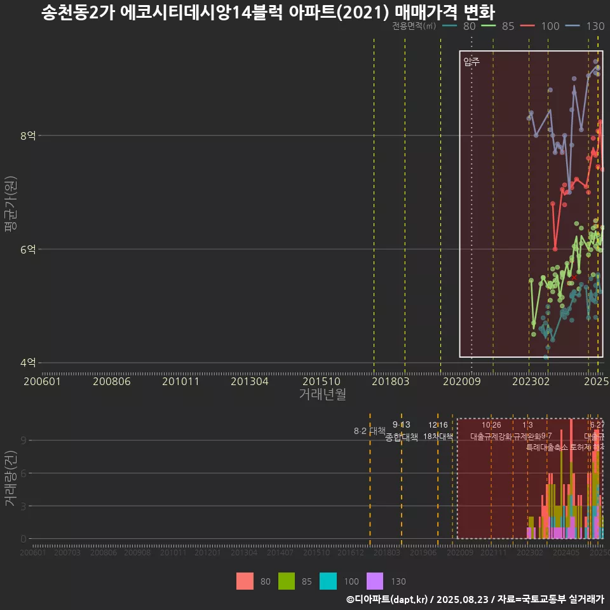Click the 특례대출축소 policy label
Screen dimensions: 610x610
click(547, 447)
